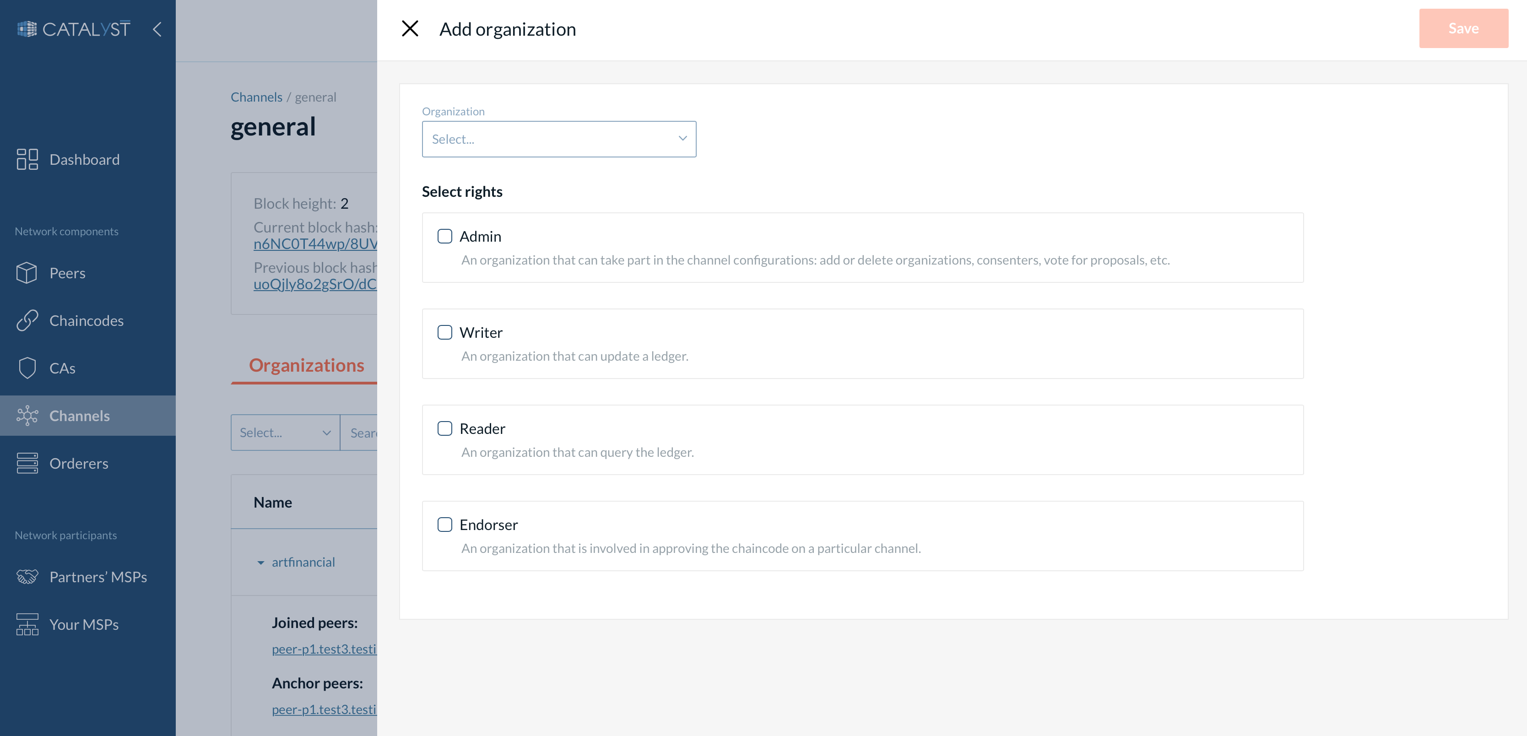Click the Your MSPs hierarchy icon
Screen dimensions: 1527x736
pos(27,625)
